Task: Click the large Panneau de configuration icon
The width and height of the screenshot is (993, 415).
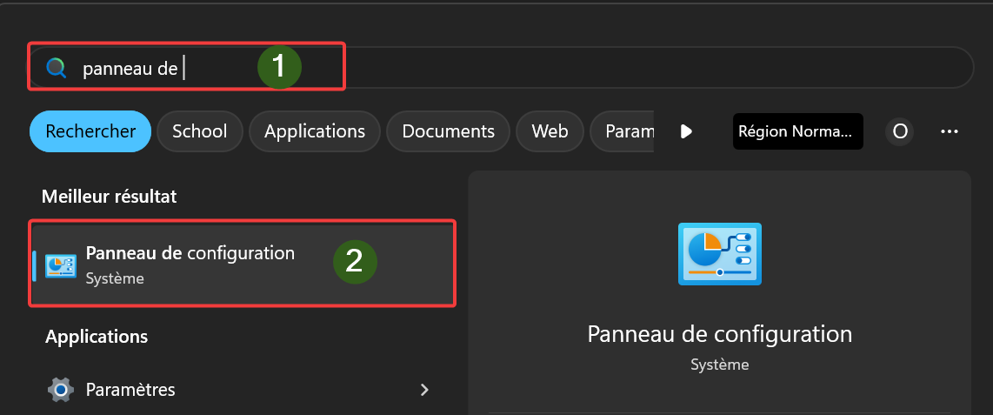Action: pos(719,254)
